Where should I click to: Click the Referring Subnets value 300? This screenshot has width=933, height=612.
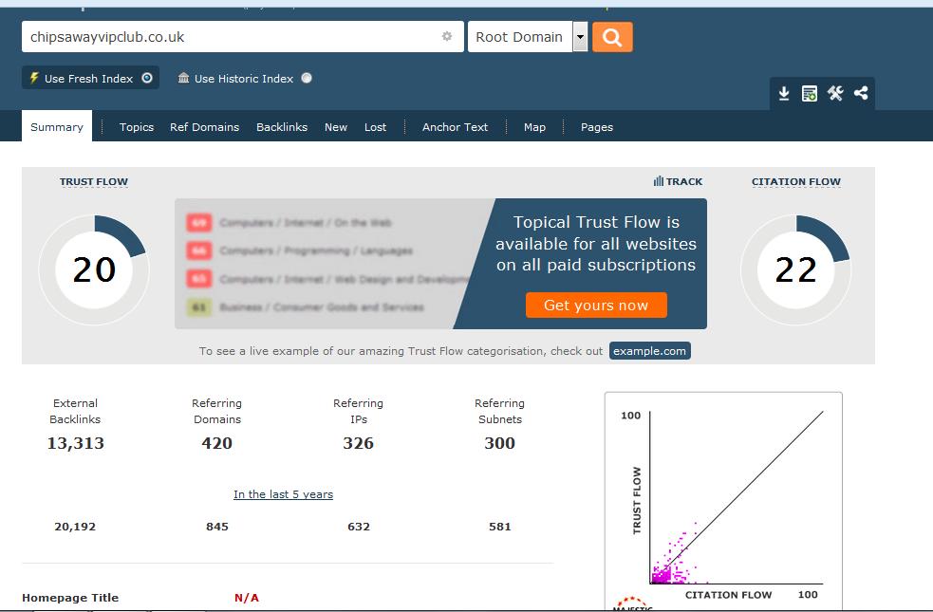[500, 443]
